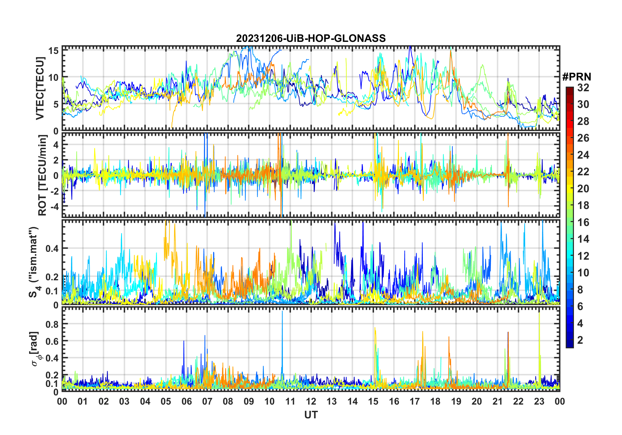Click the S4 axis tick 0.4

click(52, 249)
